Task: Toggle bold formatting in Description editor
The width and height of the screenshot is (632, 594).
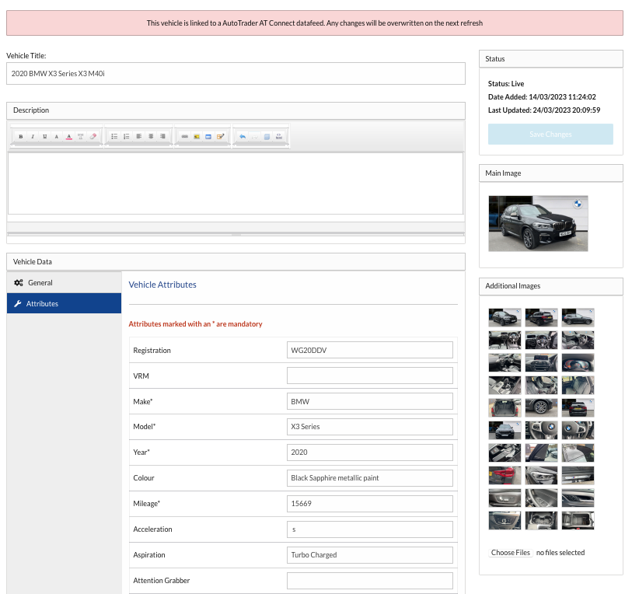Action: pos(21,136)
